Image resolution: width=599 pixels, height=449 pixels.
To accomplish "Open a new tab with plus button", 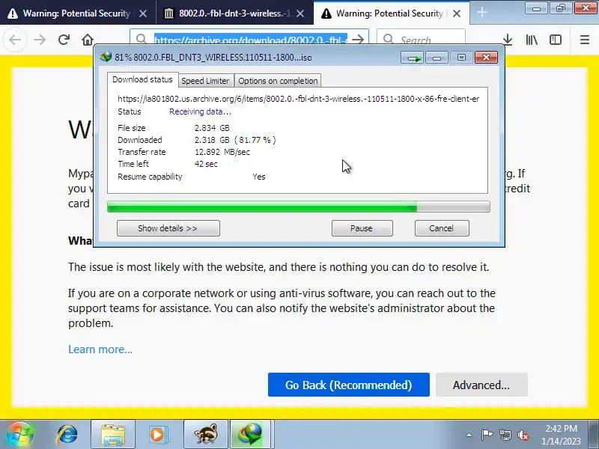I will (482, 13).
